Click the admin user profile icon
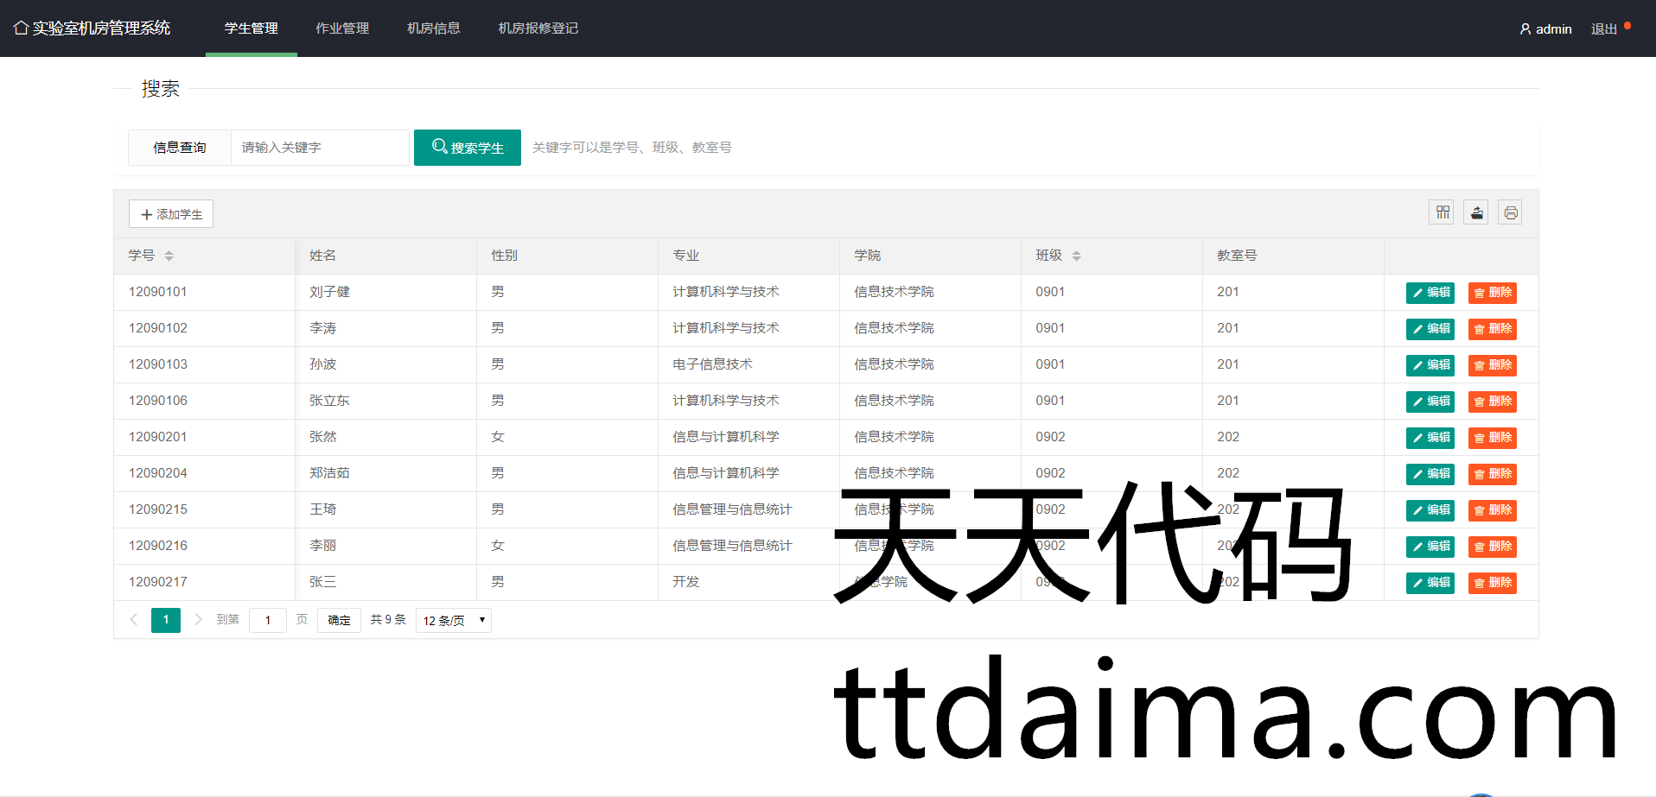The image size is (1656, 797). [x=1525, y=29]
